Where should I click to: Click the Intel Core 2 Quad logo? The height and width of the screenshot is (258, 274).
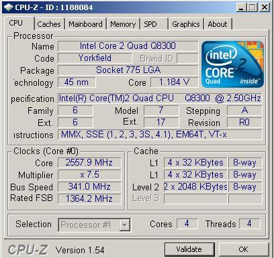[232, 64]
